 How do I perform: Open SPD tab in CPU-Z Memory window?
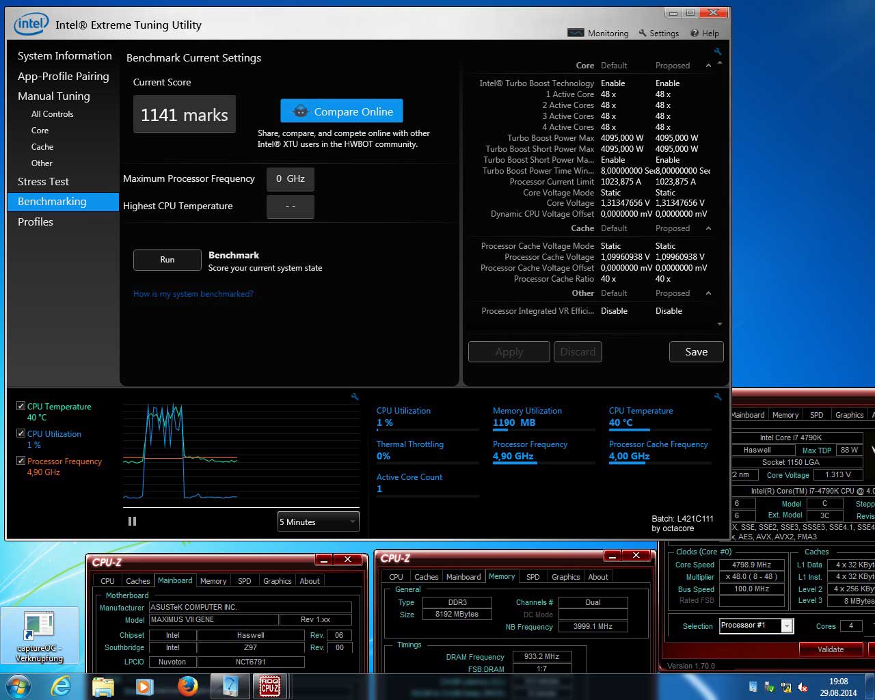pyautogui.click(x=533, y=577)
